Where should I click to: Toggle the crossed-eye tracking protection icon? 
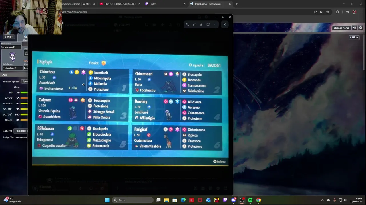coord(322,12)
